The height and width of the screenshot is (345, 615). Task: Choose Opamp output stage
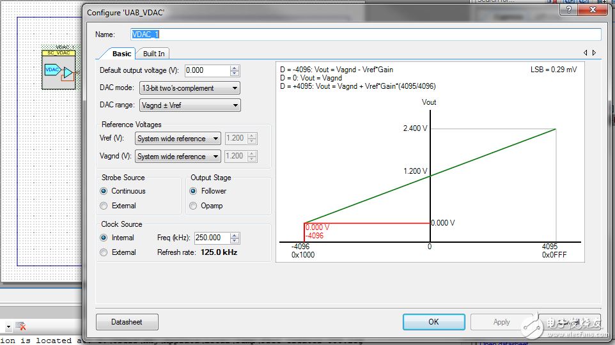(193, 206)
